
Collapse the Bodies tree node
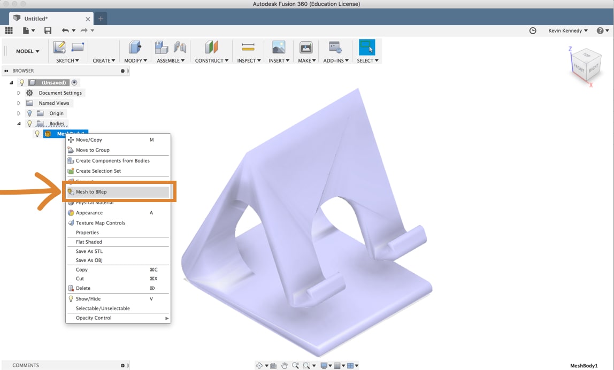[x=18, y=124]
